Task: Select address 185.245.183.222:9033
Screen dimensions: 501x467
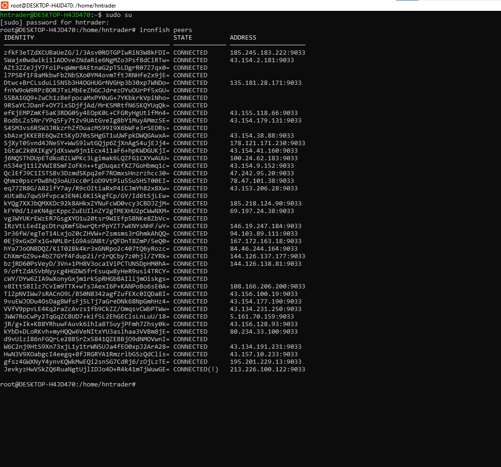Action: point(267,53)
